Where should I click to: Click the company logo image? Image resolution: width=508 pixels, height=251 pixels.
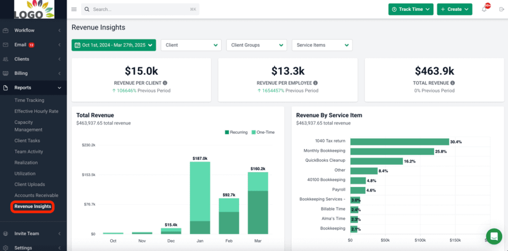34,9
